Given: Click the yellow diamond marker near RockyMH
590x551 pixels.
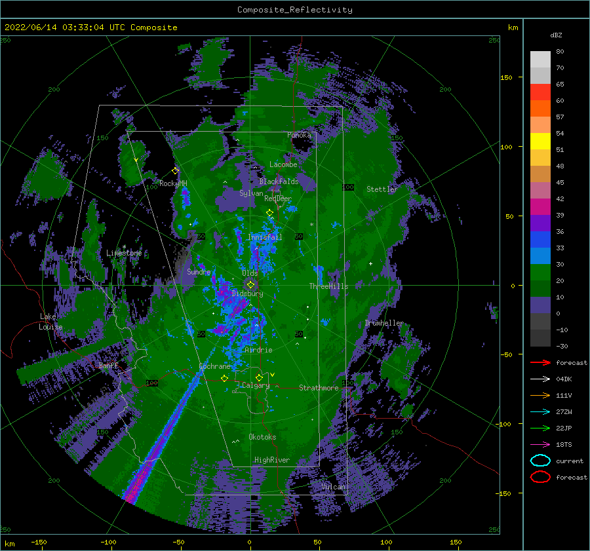Looking at the screenshot, I should point(175,171).
